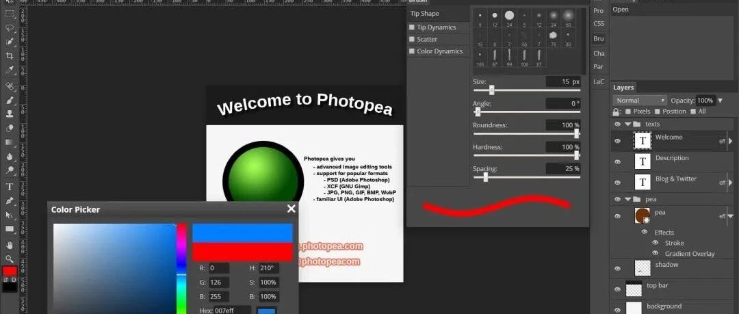This screenshot has width=739, height=314.
Task: Select the Rectangular Marquee tool
Action: pos(10,13)
